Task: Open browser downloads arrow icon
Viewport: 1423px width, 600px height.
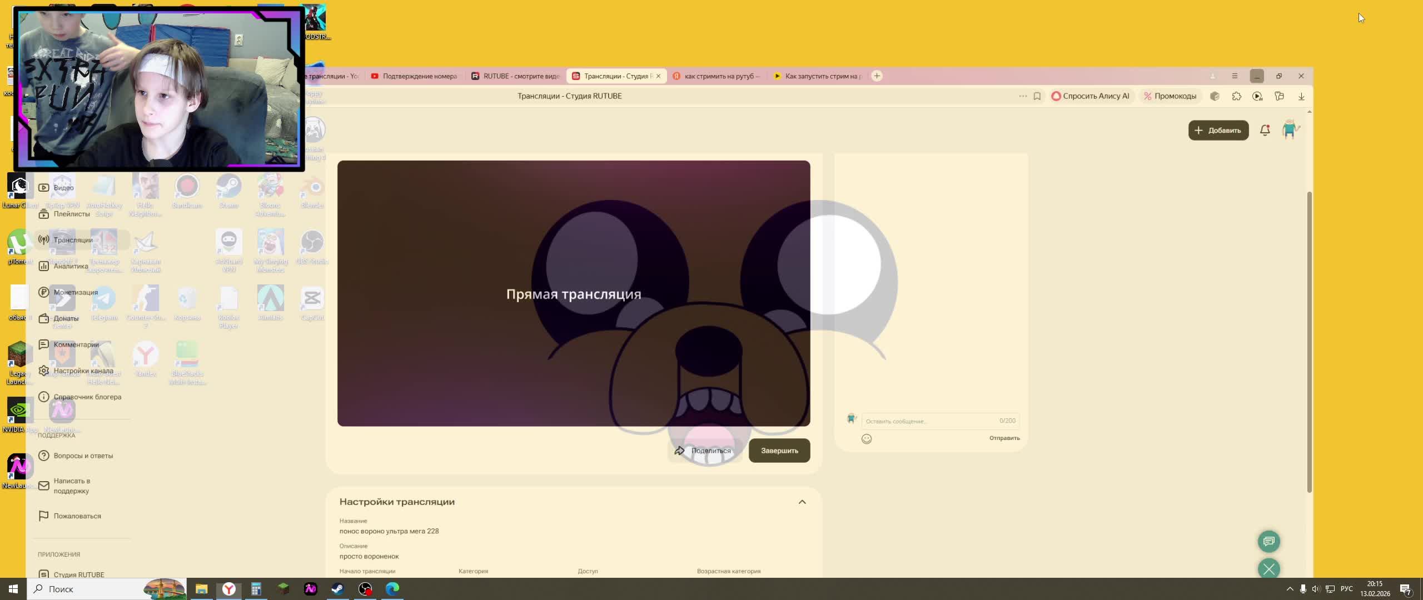Action: (1301, 96)
